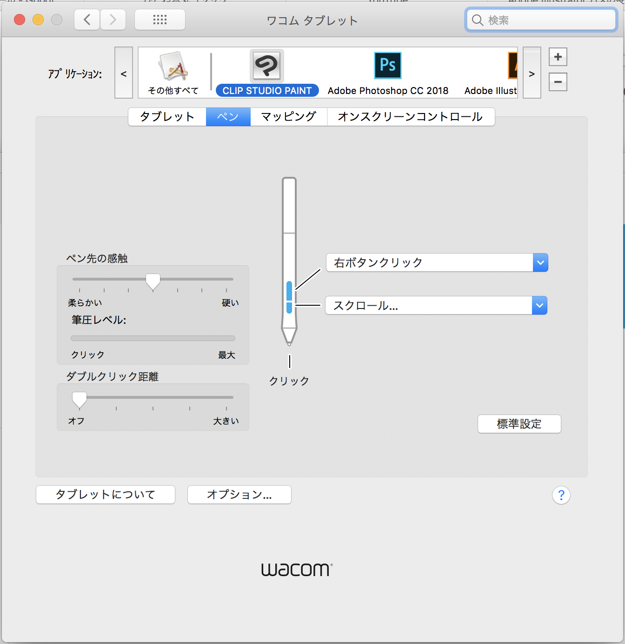Open the スクロール... lower button dropdown
The height and width of the screenshot is (644, 625).
click(x=436, y=305)
